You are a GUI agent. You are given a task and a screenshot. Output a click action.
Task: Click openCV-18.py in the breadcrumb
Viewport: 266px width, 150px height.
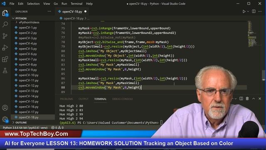click(74, 18)
